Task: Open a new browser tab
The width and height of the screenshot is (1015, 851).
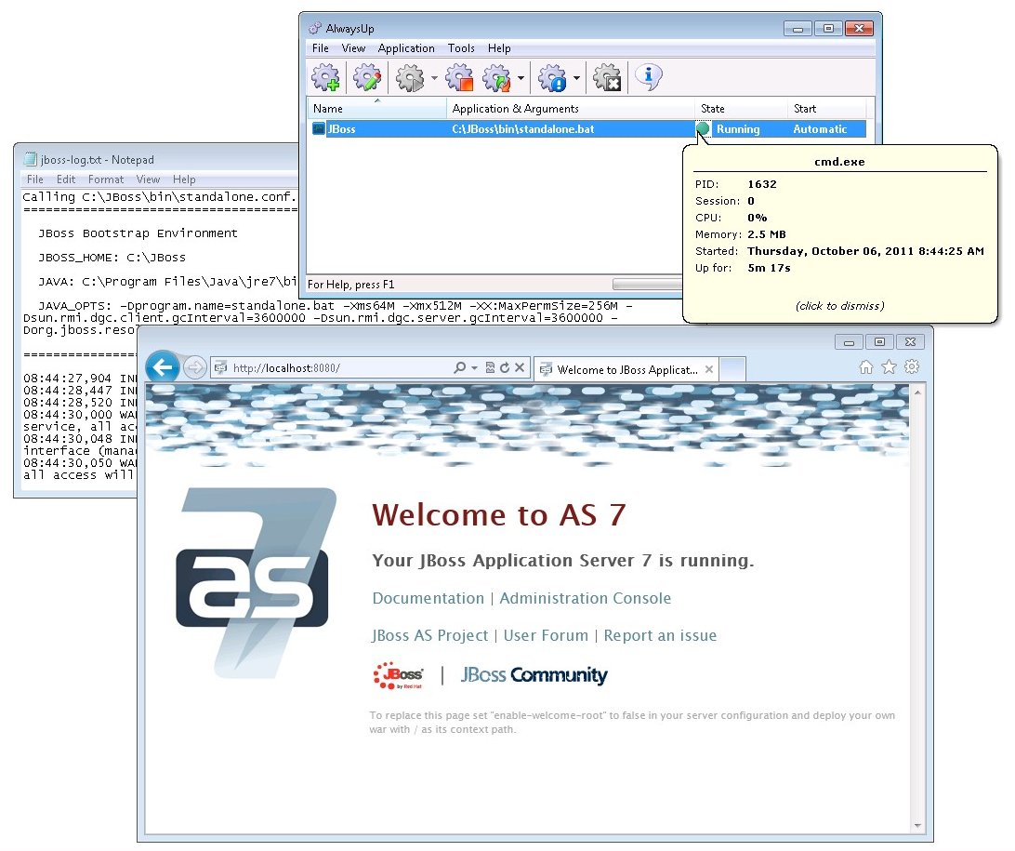Action: coord(732,369)
